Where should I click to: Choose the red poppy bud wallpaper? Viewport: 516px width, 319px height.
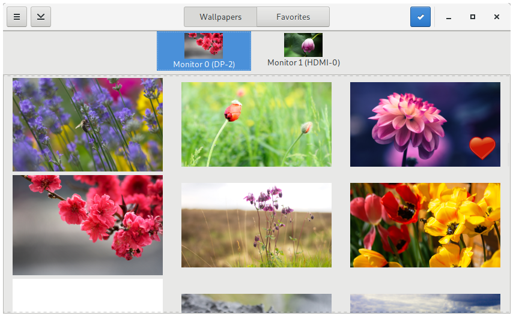click(256, 124)
